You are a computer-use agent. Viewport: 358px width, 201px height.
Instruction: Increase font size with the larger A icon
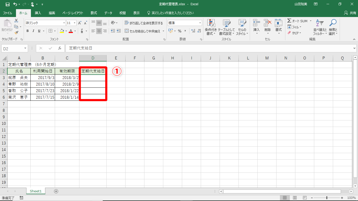tap(80, 23)
